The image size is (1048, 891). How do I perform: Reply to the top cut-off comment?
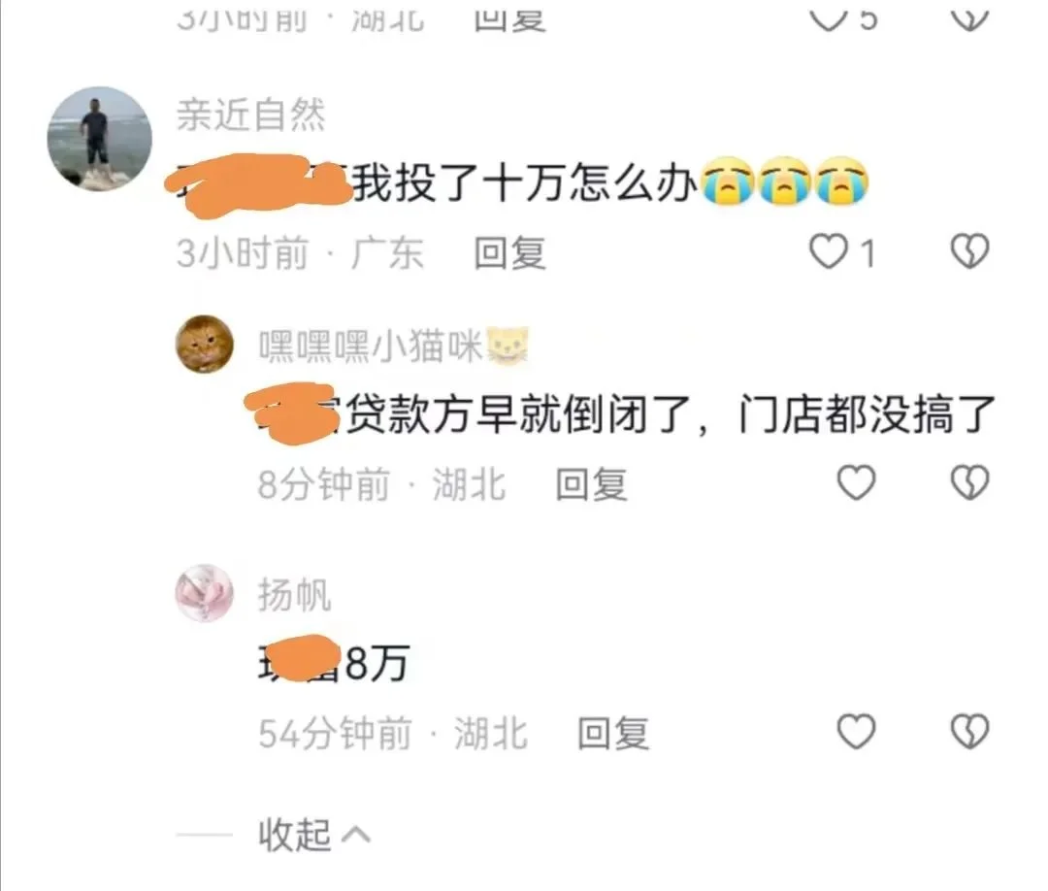(x=510, y=18)
